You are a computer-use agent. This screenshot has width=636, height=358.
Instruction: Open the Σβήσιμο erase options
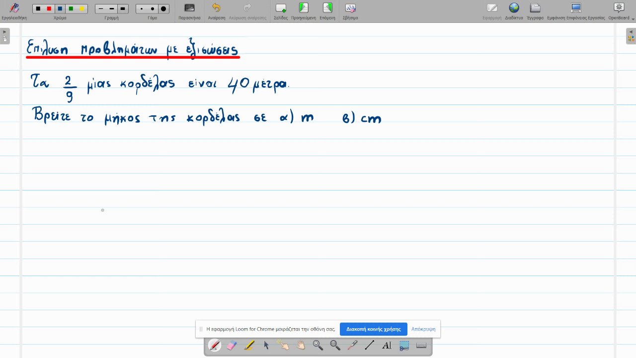click(350, 11)
